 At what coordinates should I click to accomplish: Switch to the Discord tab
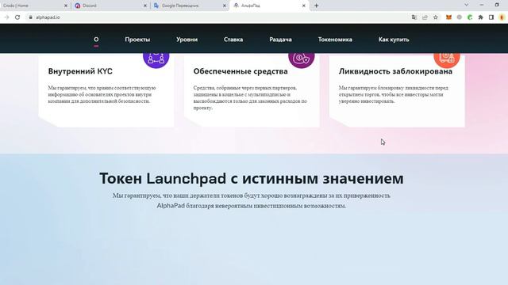(x=110, y=6)
